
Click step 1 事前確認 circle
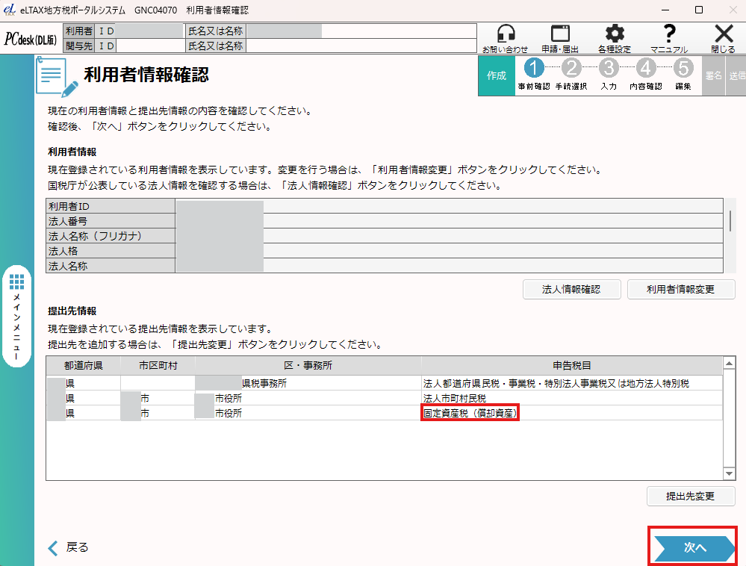533,69
